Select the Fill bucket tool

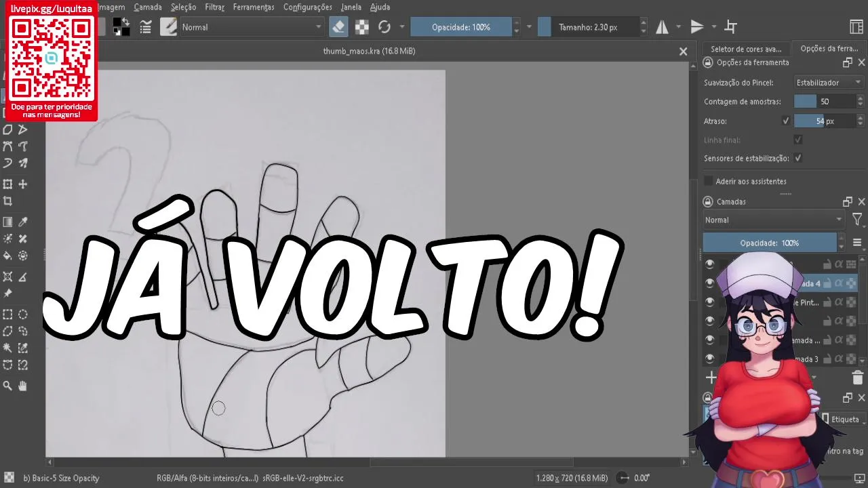[x=7, y=256]
